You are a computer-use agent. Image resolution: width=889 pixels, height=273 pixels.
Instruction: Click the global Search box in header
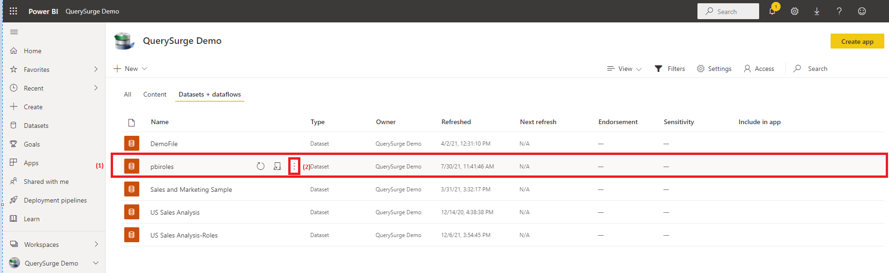pos(728,11)
